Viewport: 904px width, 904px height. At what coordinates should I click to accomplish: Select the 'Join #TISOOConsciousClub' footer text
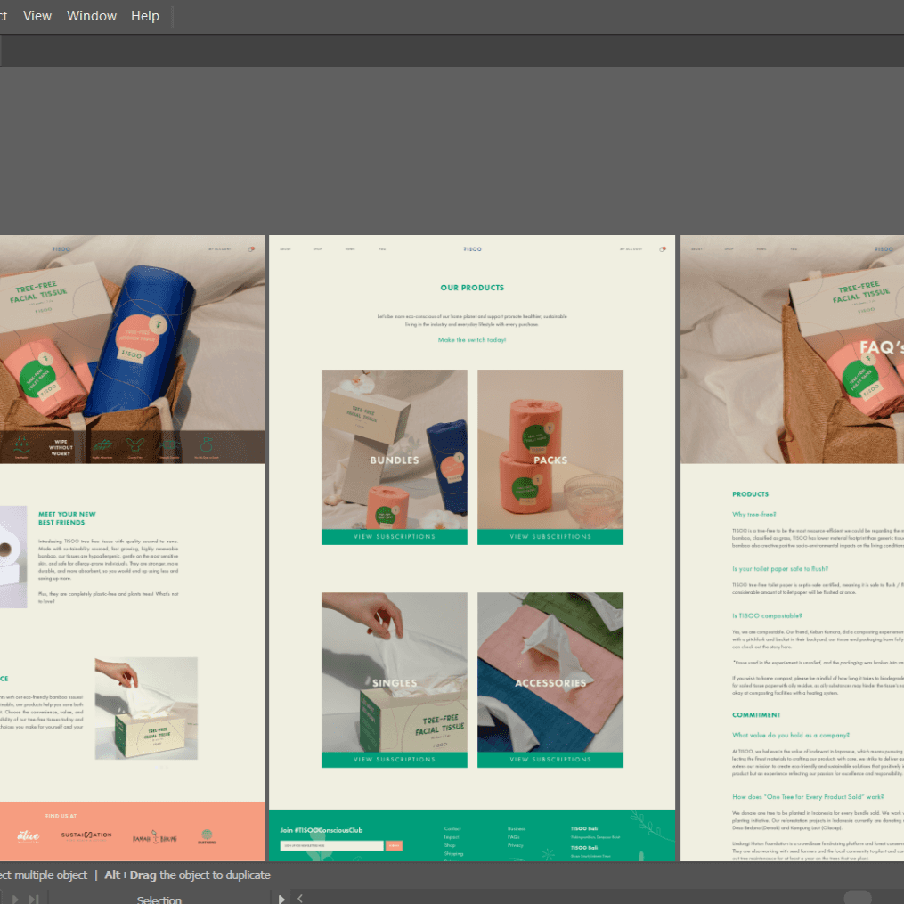pos(322,830)
